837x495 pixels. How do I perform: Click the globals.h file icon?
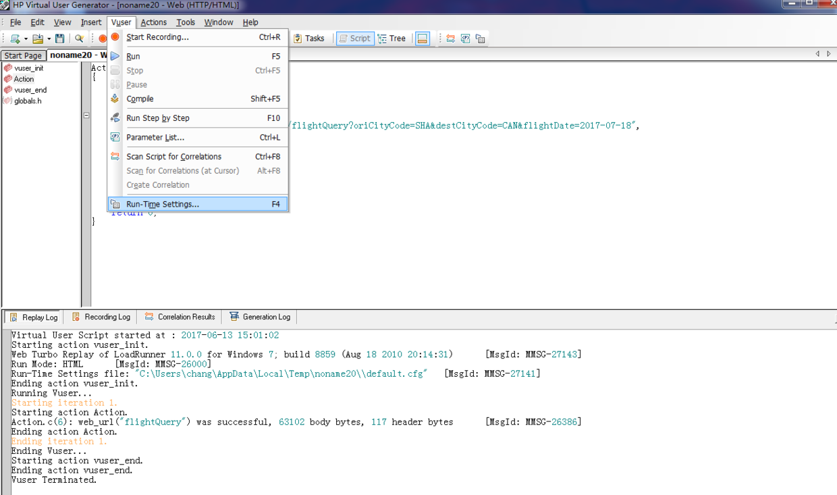pyautogui.click(x=7, y=101)
